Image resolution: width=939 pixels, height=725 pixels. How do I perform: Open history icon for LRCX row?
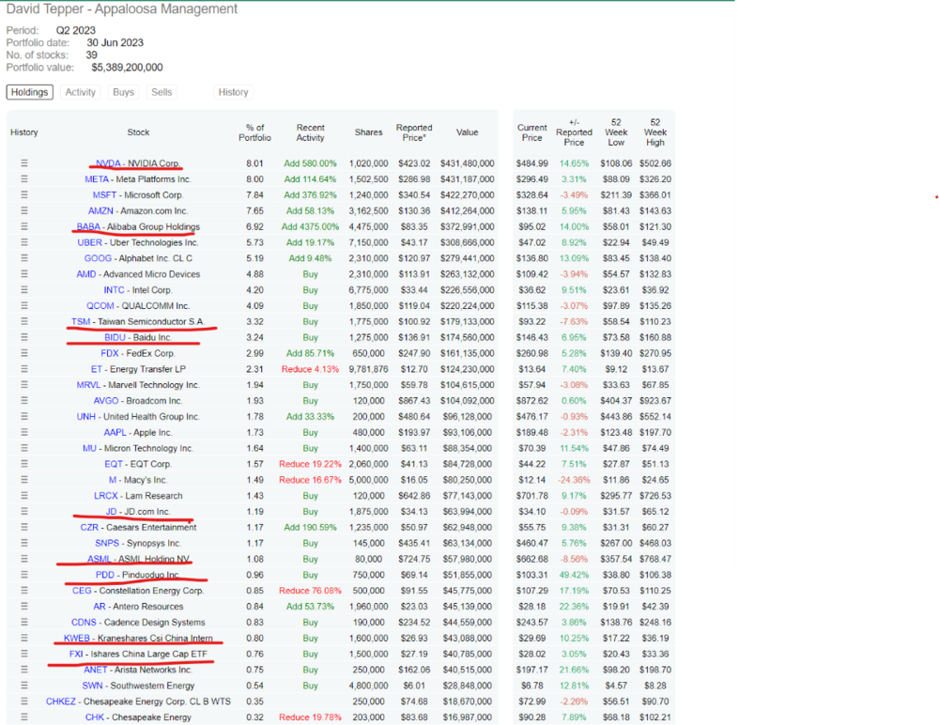point(24,496)
